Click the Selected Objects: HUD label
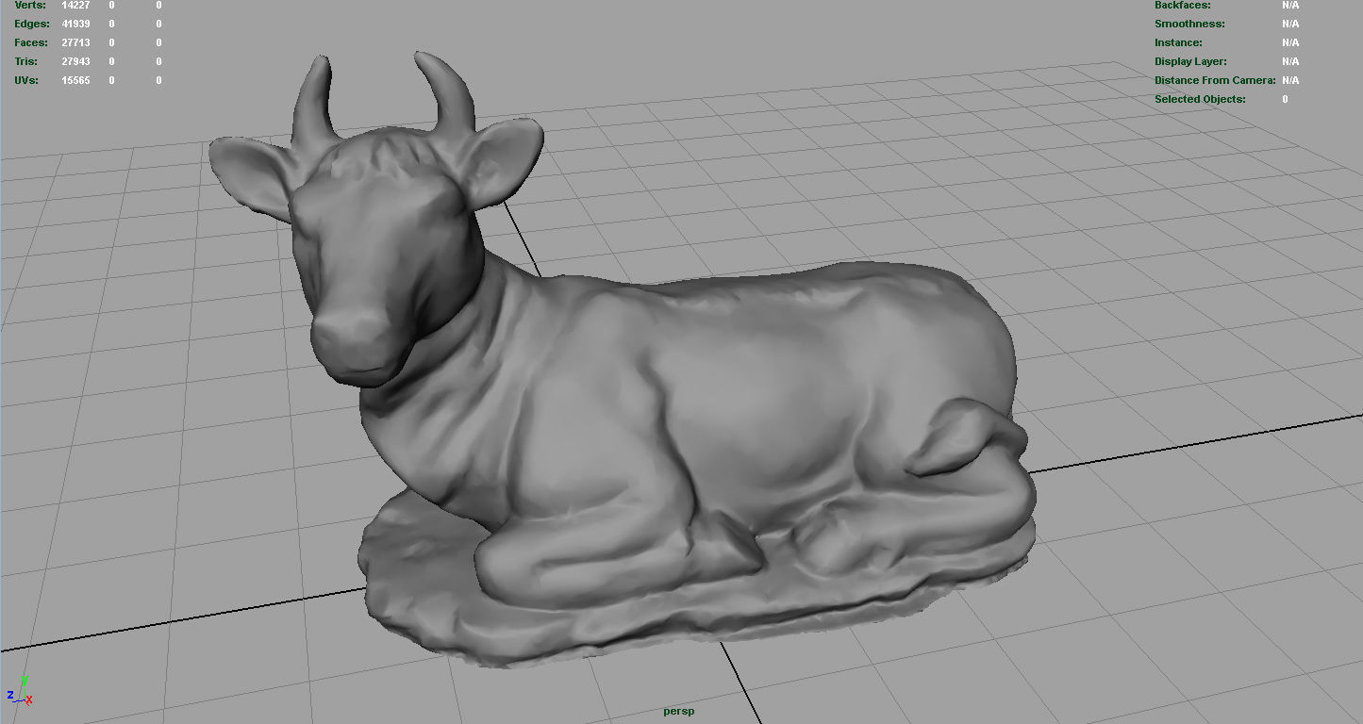1363x724 pixels. click(x=1200, y=99)
